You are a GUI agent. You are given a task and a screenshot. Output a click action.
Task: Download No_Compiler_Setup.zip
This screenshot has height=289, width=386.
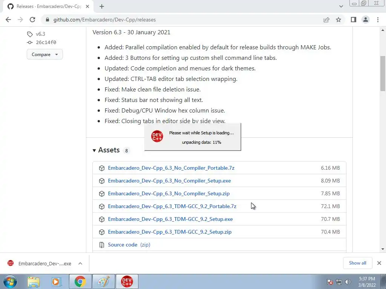pyautogui.click(x=168, y=193)
